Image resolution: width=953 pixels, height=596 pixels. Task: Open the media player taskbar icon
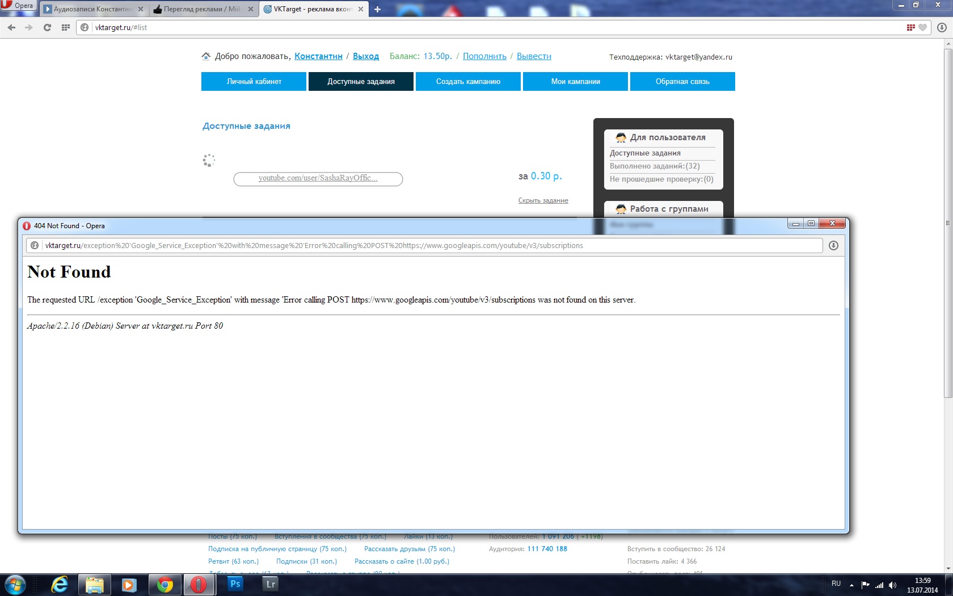(x=129, y=585)
